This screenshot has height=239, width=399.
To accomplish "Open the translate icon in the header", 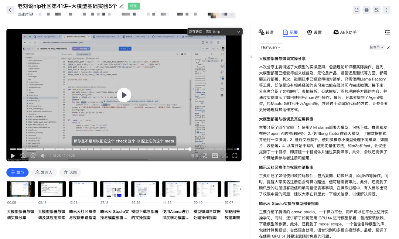I will [376, 10].
